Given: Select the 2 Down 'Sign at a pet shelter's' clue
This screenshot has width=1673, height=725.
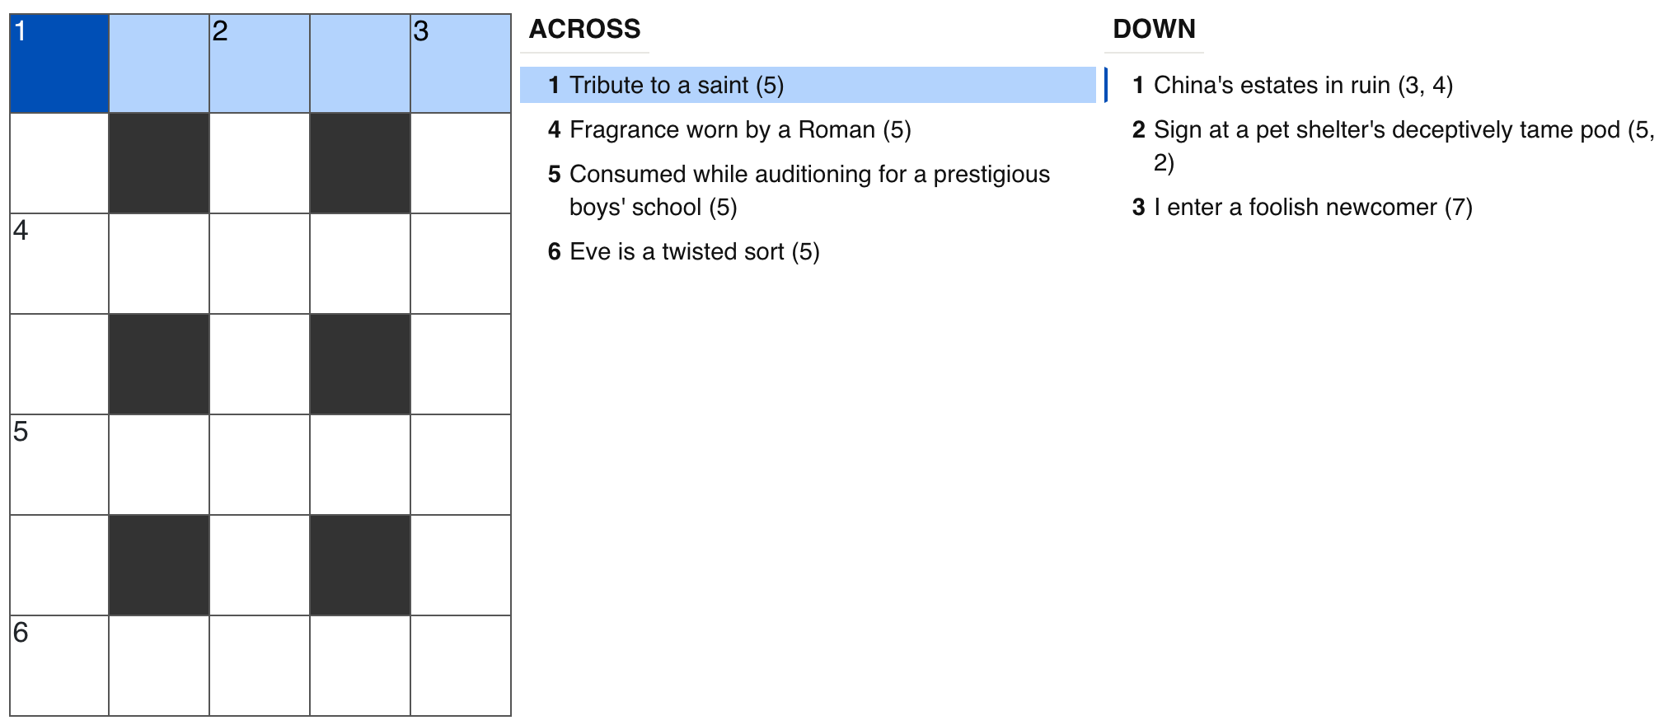Looking at the screenshot, I should pyautogui.click(x=1393, y=146).
